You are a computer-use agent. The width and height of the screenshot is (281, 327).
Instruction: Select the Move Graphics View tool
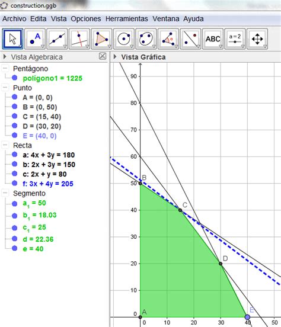[x=257, y=39]
